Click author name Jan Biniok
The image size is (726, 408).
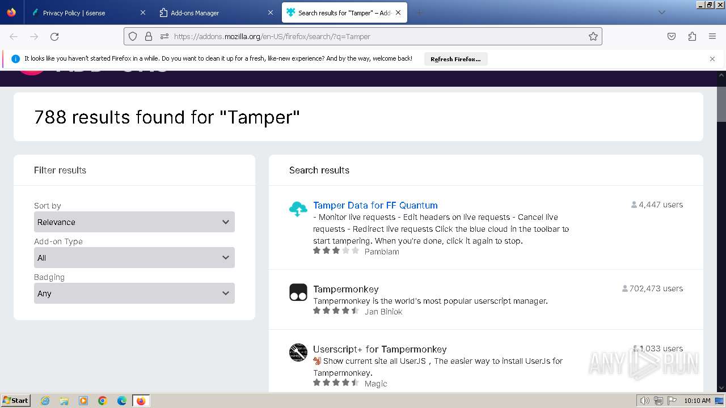click(x=383, y=312)
